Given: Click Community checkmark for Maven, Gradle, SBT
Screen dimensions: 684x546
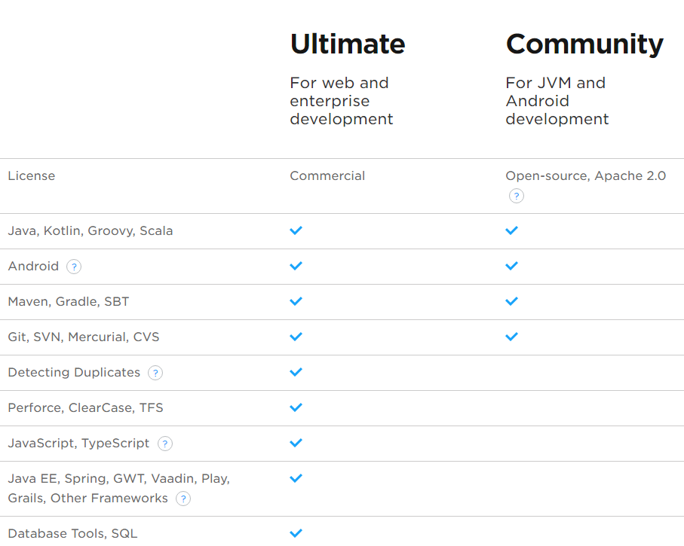Looking at the screenshot, I should [511, 301].
